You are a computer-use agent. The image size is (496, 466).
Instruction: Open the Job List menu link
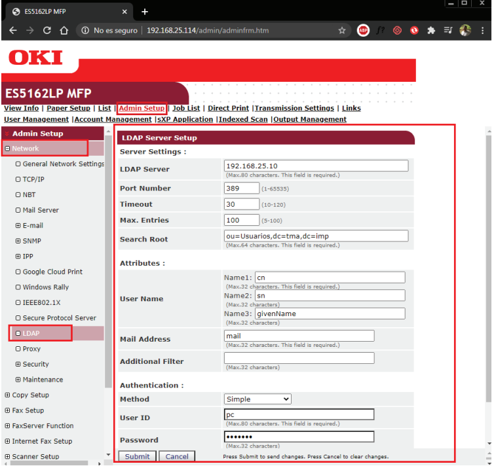click(186, 109)
